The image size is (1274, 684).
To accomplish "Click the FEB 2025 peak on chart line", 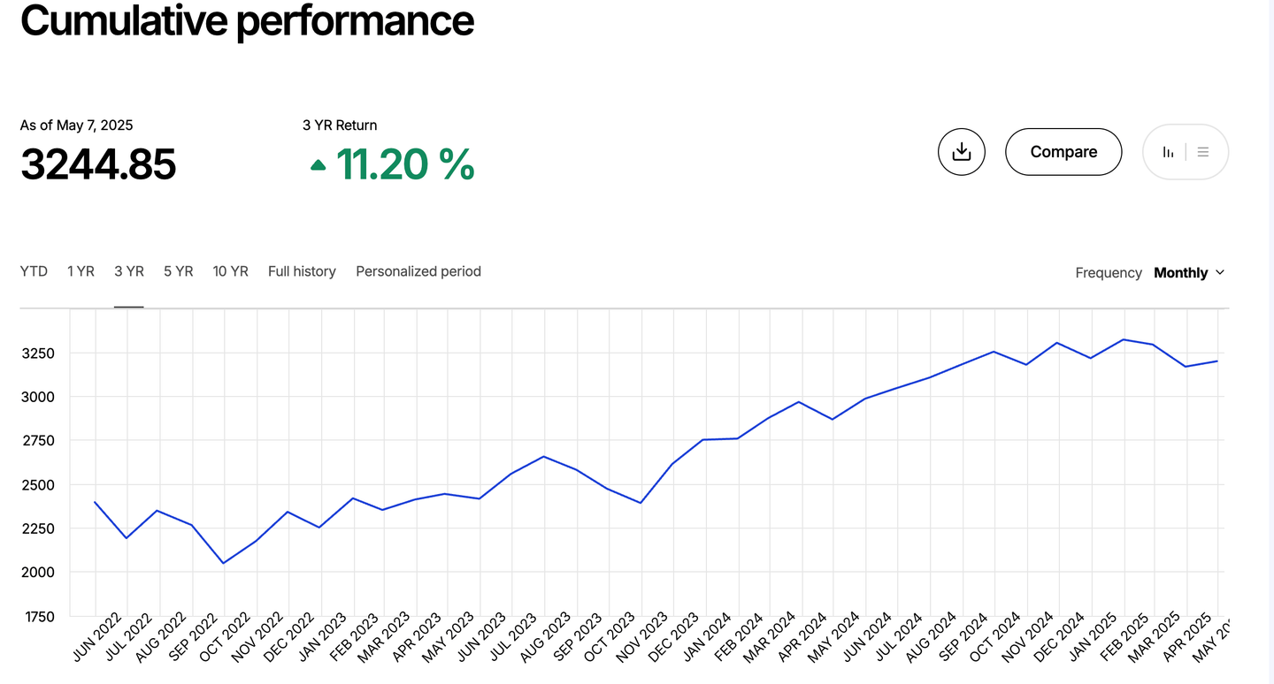I will click(x=1123, y=339).
